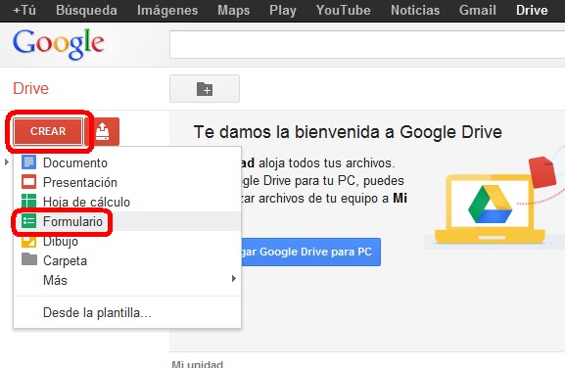Click the Google Drive laptop illustration

(x=490, y=208)
